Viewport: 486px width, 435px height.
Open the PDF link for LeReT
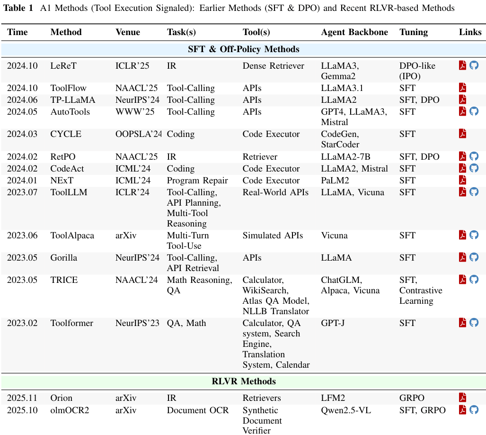click(463, 65)
